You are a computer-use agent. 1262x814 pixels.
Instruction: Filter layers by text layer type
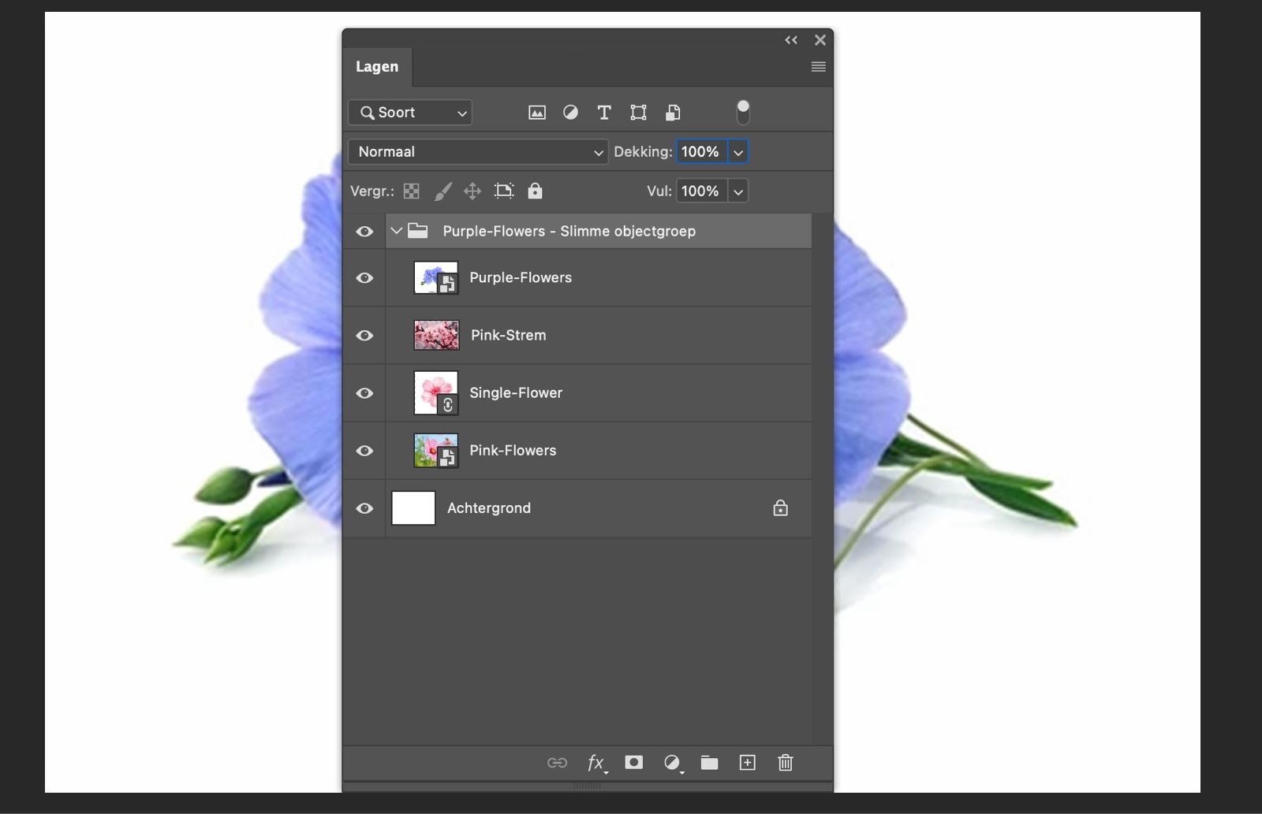[x=604, y=113]
